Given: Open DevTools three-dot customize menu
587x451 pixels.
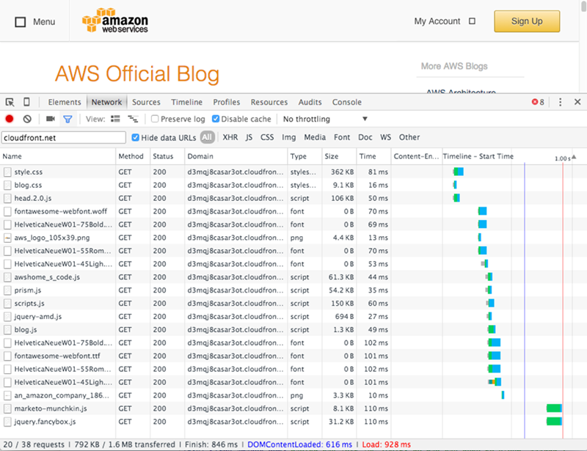Looking at the screenshot, I should (x=560, y=103).
